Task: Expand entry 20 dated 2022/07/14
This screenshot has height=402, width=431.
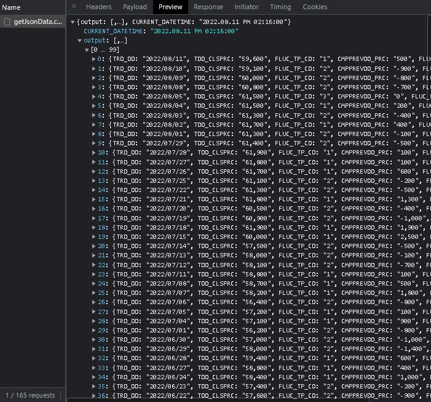Action: [x=93, y=246]
